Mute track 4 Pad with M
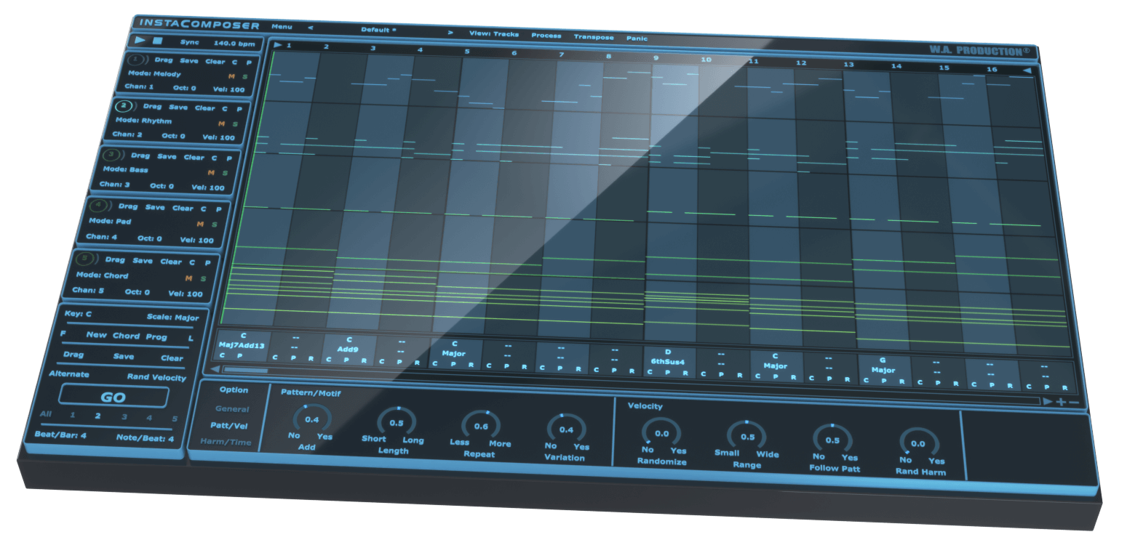 [200, 224]
